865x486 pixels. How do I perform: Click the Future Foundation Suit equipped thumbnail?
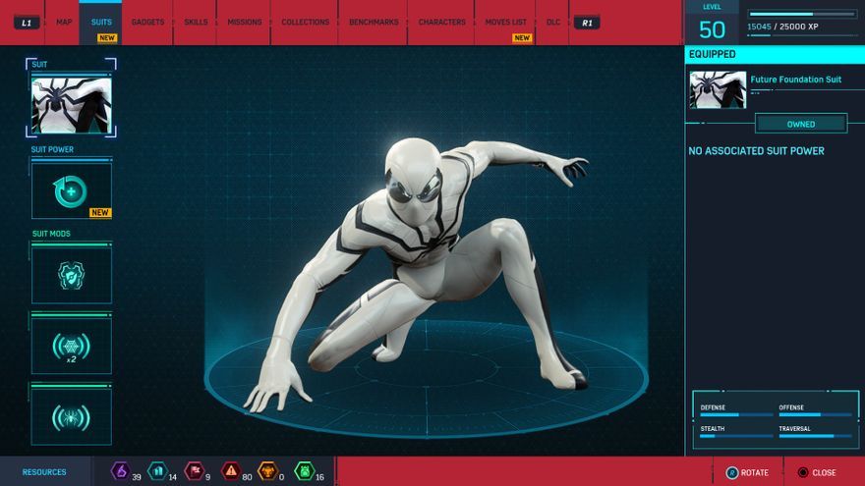pos(718,89)
